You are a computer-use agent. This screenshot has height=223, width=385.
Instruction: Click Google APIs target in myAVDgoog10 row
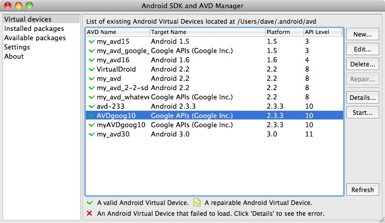pos(192,125)
